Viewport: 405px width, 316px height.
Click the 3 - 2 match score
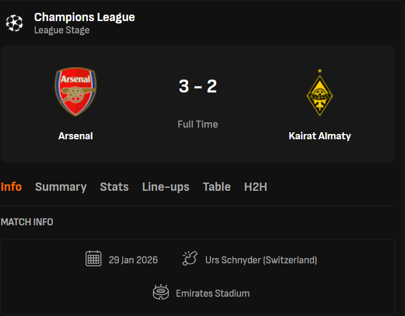pyautogui.click(x=198, y=87)
